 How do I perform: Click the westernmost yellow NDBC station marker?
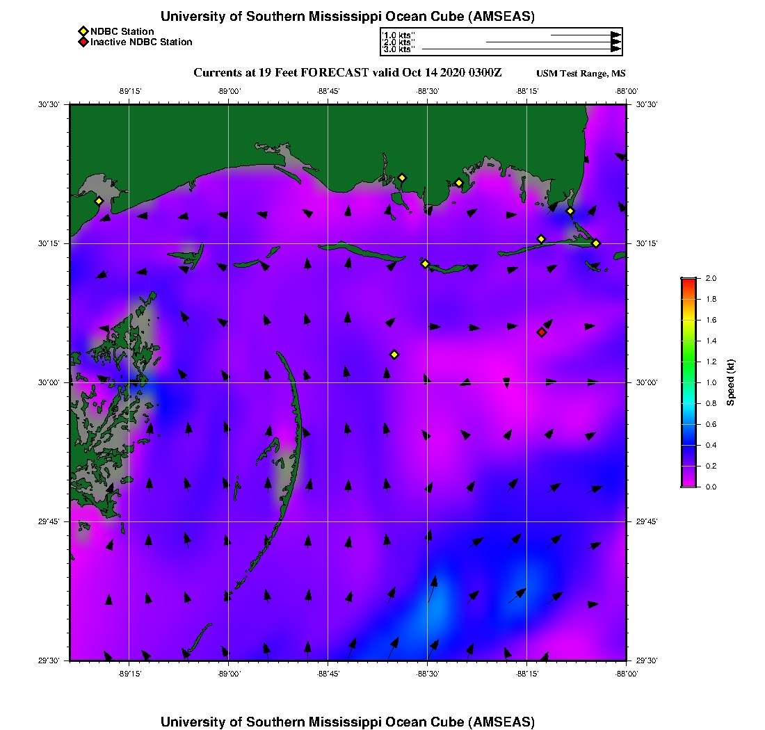99,201
